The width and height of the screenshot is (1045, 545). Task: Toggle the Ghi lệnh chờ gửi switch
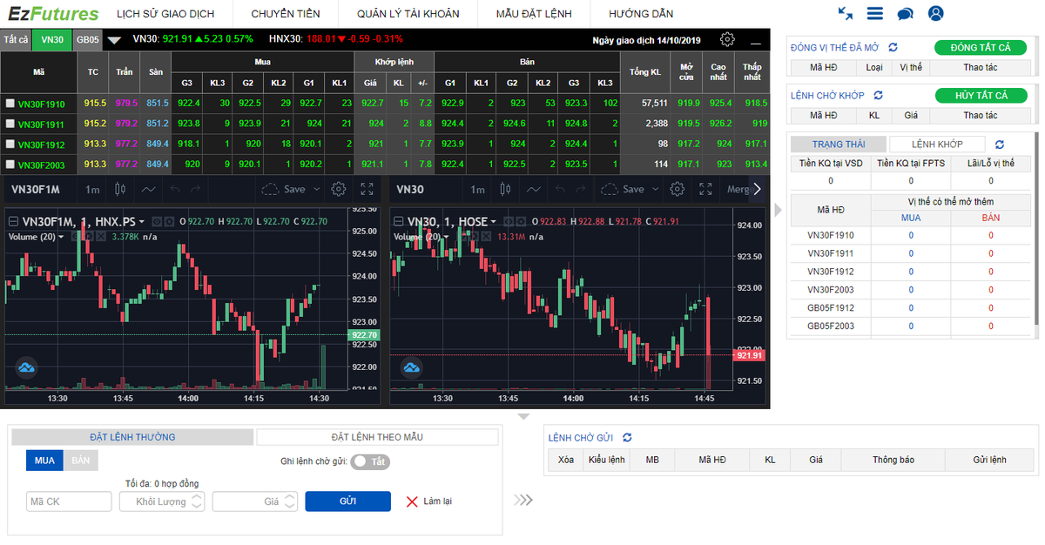click(370, 461)
